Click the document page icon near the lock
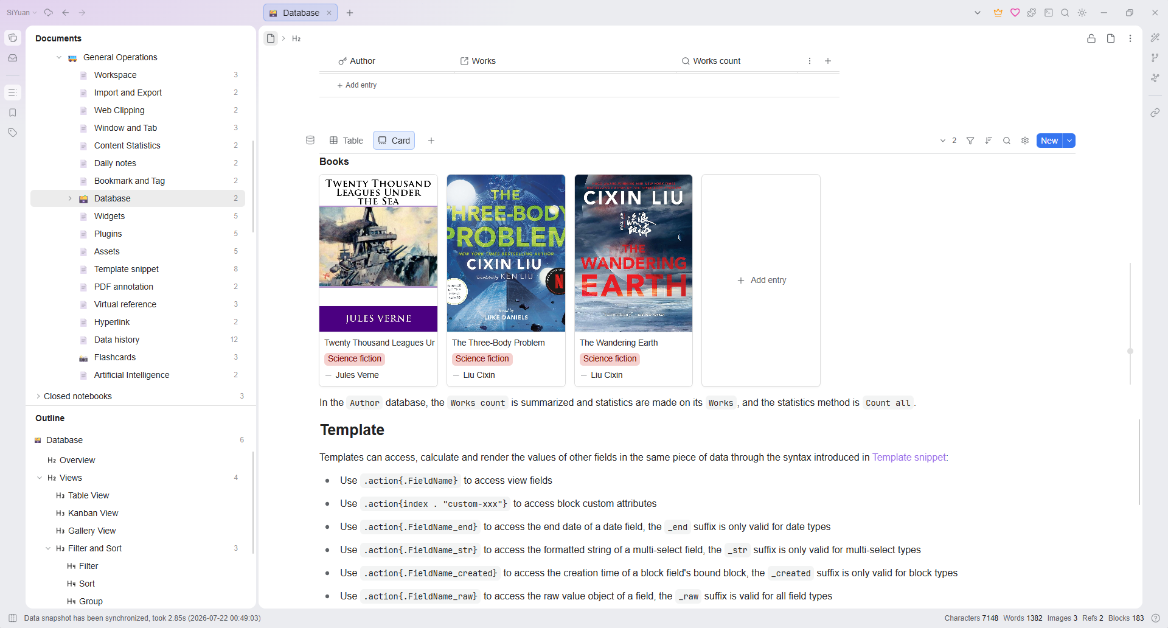The height and width of the screenshot is (628, 1168). pos(1111,38)
